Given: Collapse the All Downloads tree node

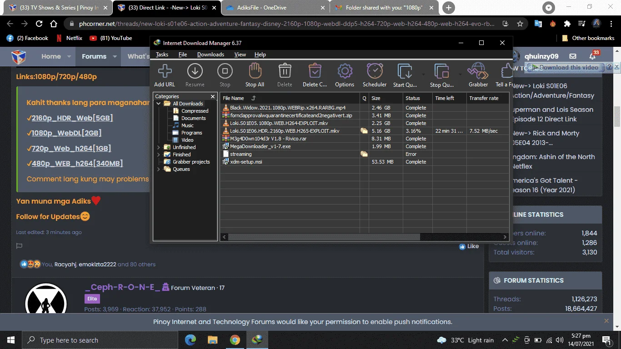Looking at the screenshot, I should (x=159, y=104).
